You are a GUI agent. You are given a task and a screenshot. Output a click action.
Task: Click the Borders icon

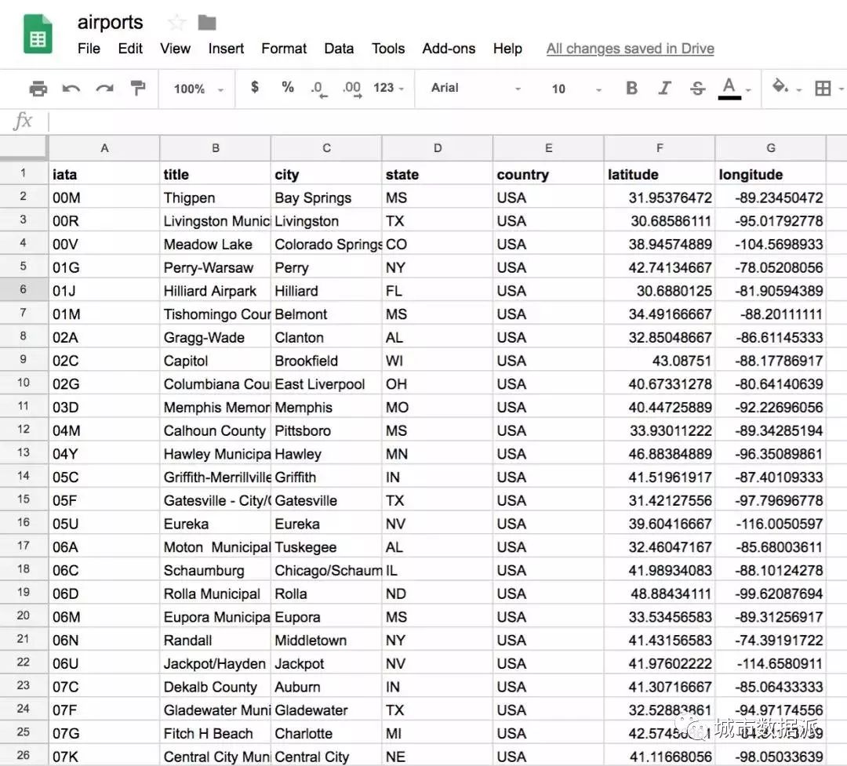[x=823, y=88]
